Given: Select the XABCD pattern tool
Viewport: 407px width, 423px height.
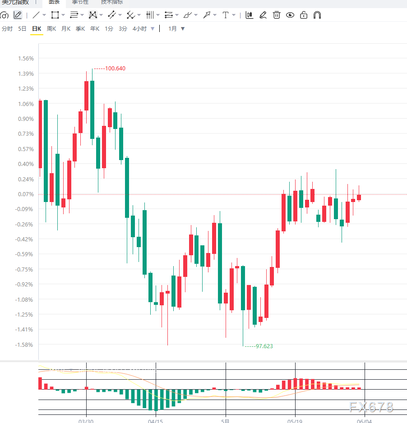Looking at the screenshot, I should pos(93,15).
